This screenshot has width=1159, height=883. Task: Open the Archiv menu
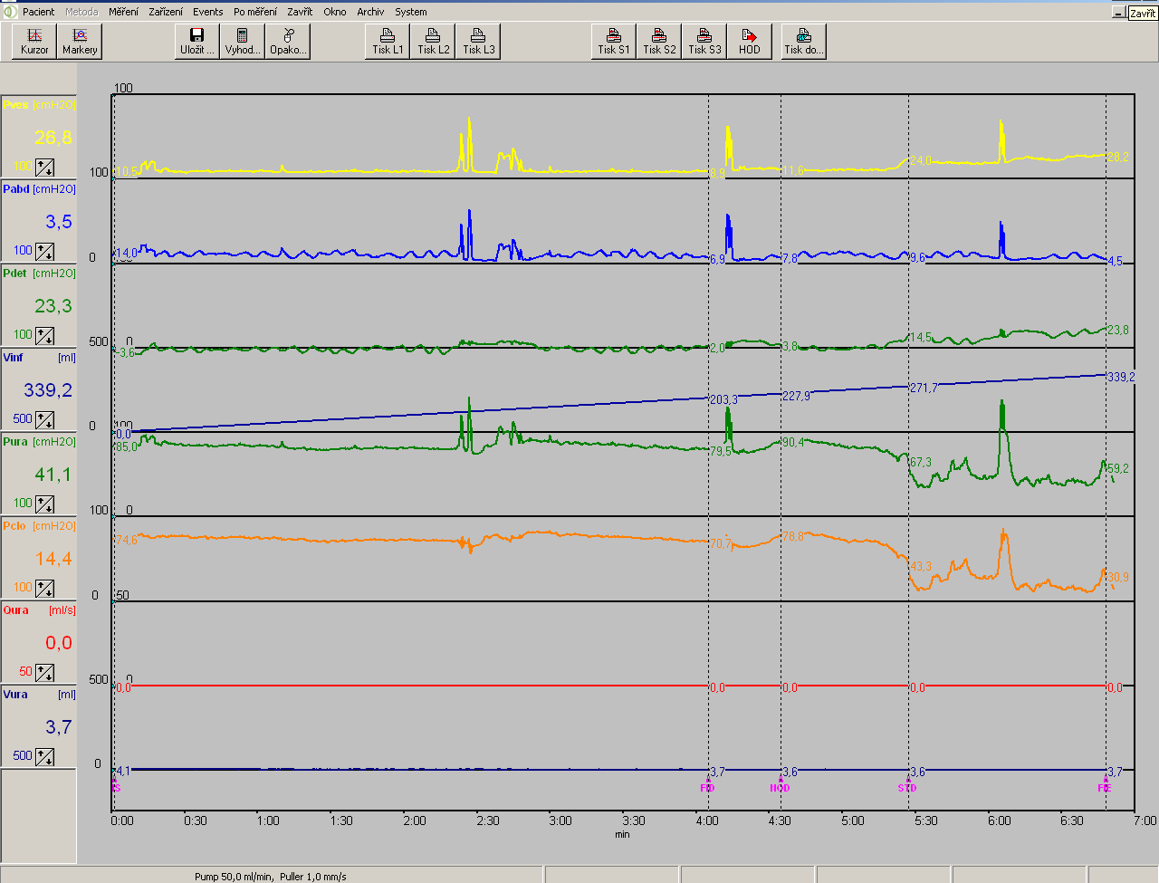point(370,12)
